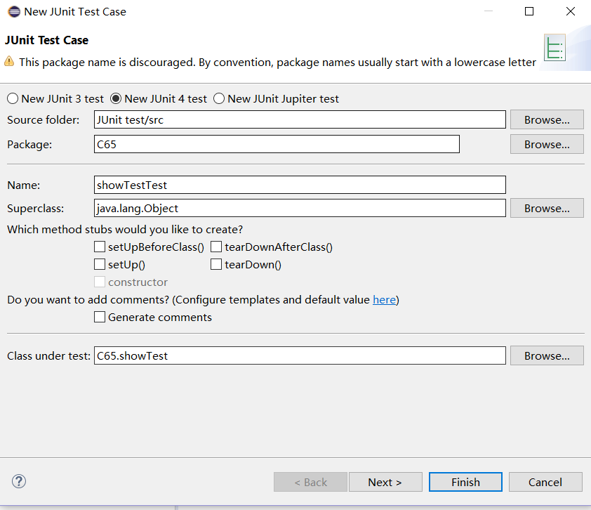Check the tearDown() method stub

tap(216, 265)
